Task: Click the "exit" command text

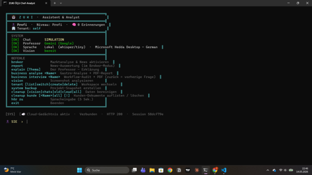Action: (x=15, y=103)
